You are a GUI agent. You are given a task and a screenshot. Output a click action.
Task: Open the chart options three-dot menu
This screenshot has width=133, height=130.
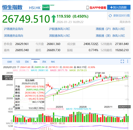coord(128,61)
